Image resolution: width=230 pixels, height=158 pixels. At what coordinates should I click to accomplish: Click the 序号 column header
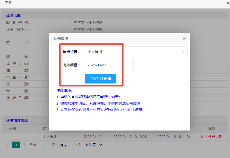pos(13,129)
